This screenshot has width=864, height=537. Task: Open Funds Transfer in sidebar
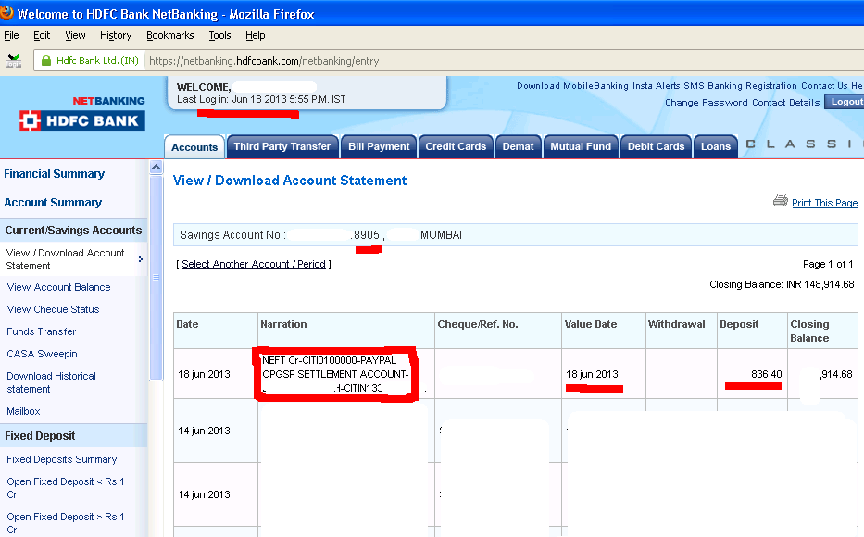click(x=42, y=331)
